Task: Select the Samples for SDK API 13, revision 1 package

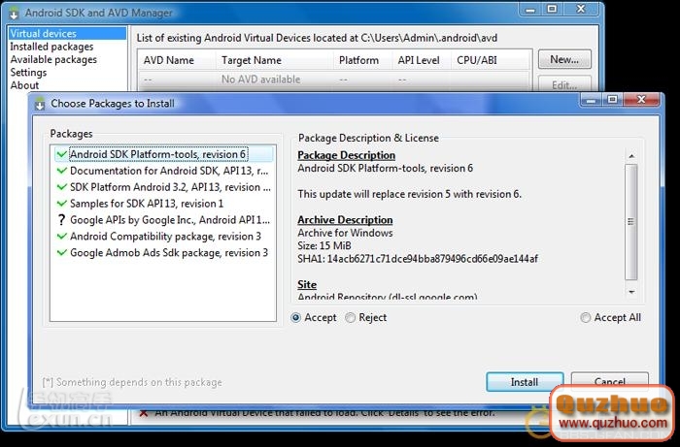Action: tap(164, 204)
